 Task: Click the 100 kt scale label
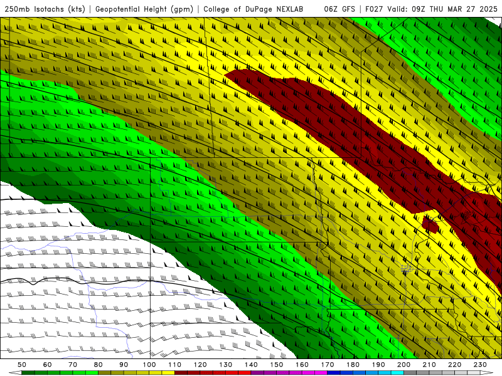[x=149, y=365]
